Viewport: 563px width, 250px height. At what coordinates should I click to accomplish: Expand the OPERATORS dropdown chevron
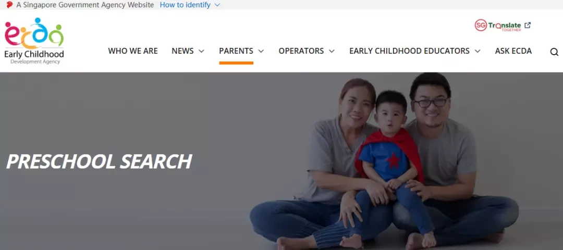[332, 51]
